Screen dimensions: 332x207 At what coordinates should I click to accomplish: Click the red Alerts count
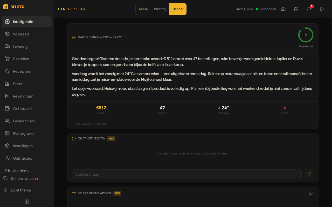coord(285,108)
